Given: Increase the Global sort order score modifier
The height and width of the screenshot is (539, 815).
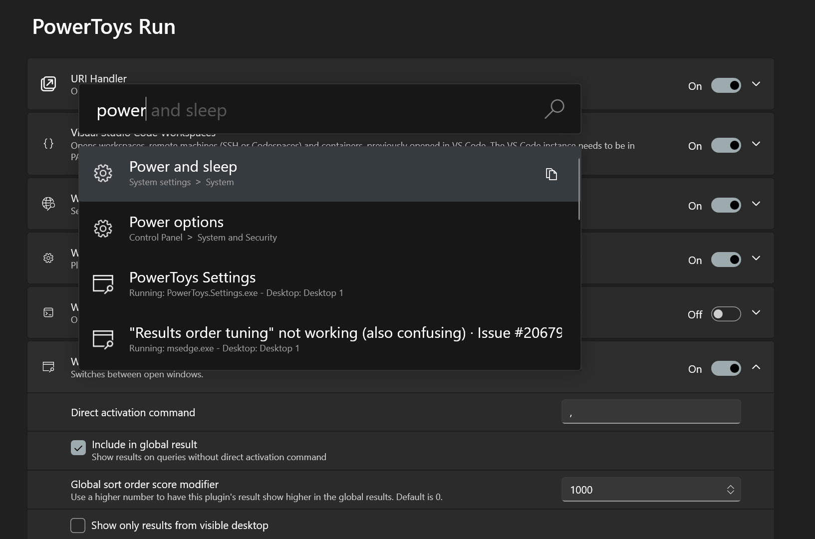Looking at the screenshot, I should [730, 487].
